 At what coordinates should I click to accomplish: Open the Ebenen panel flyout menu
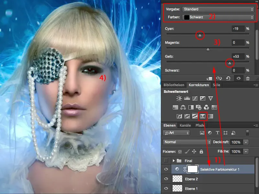tap(256, 125)
